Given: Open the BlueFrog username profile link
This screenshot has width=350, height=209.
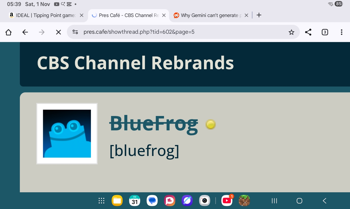Looking at the screenshot, I should [x=154, y=124].
